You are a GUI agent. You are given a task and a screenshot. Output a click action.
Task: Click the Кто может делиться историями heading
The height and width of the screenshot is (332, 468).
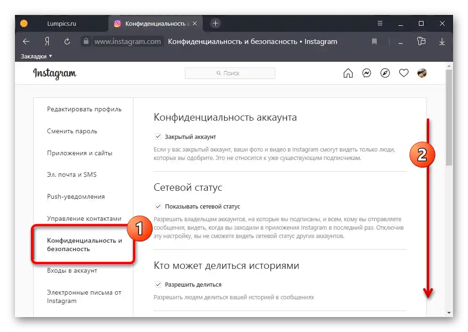pyautogui.click(x=226, y=265)
